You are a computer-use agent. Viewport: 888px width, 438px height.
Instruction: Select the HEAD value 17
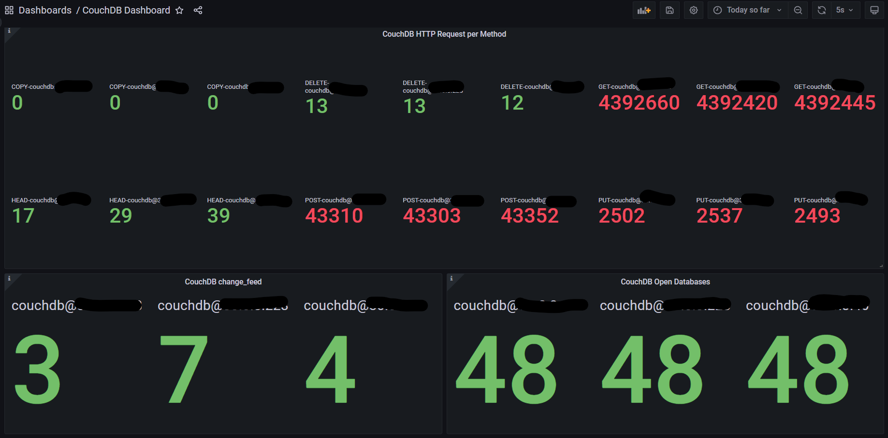click(23, 216)
